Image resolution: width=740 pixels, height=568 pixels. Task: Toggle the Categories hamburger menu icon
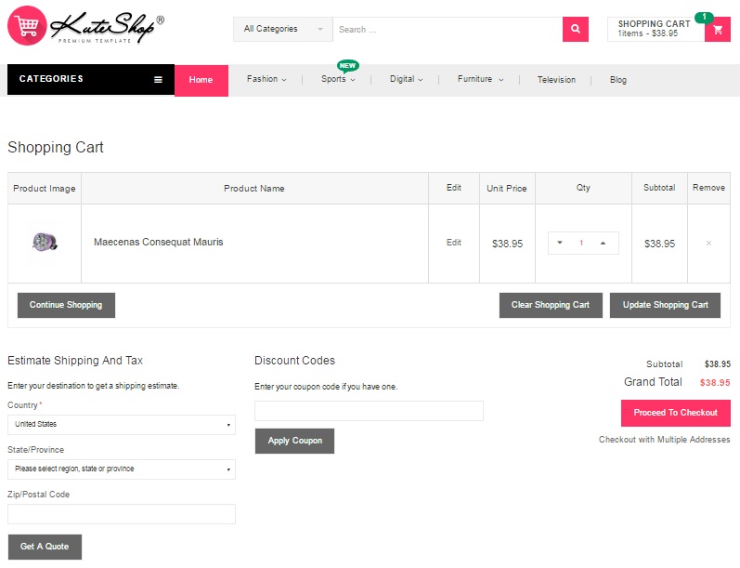click(159, 80)
